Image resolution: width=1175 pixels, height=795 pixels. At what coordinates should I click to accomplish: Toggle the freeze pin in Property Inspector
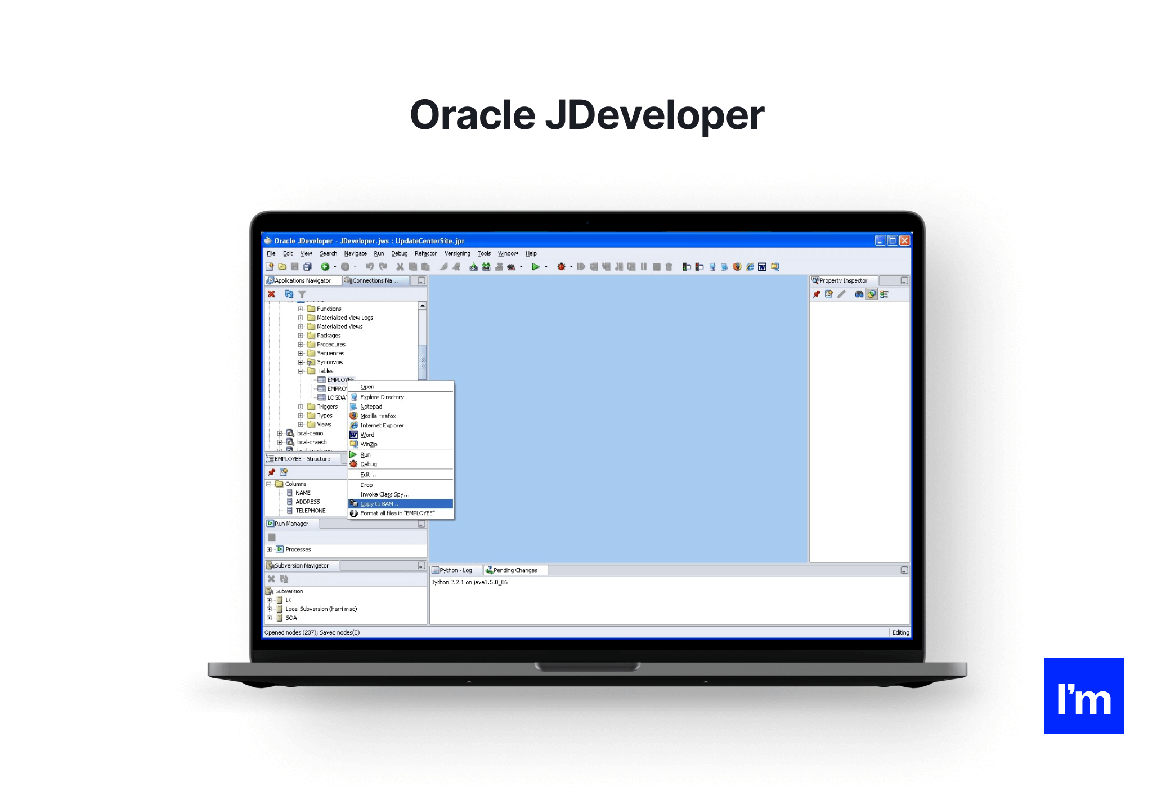pos(817,294)
